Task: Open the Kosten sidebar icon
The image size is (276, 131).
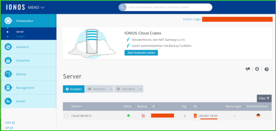Action: point(8,101)
